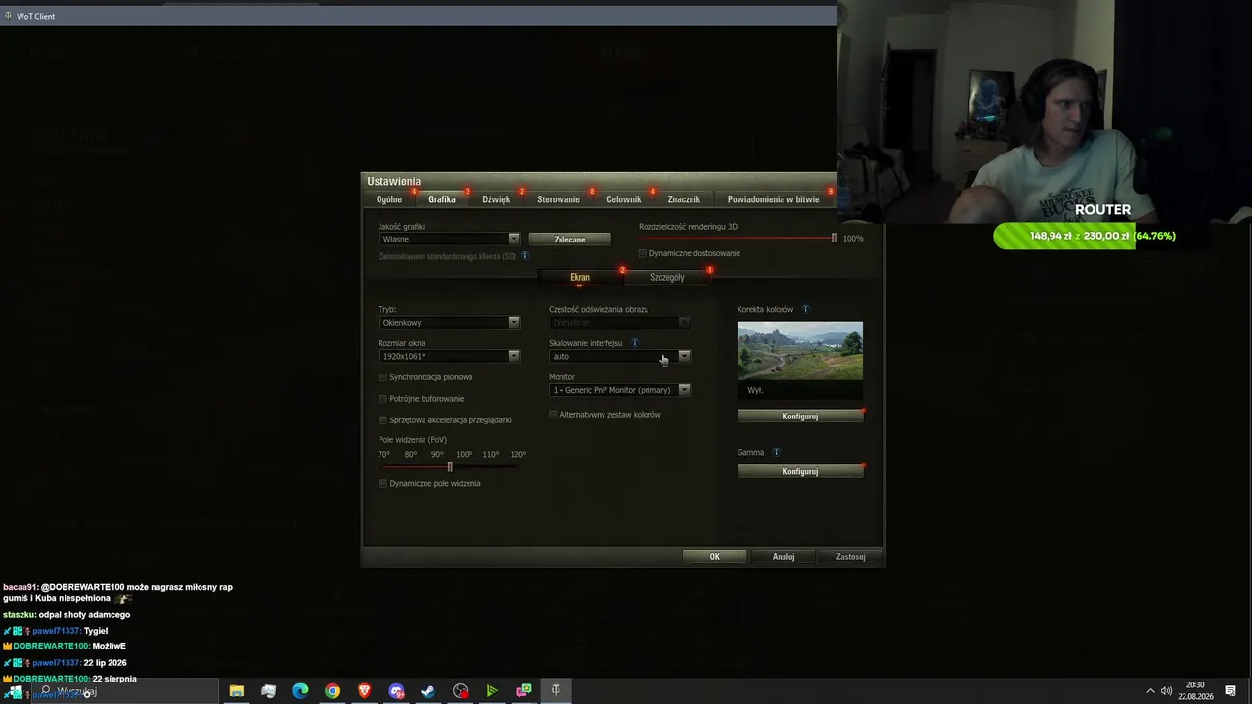Expand the Jakość grafiki dropdown
The height and width of the screenshot is (704, 1252).
click(449, 239)
